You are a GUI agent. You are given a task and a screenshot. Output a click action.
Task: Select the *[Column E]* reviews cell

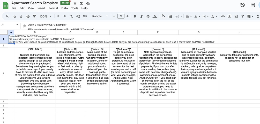click(x=123, y=74)
